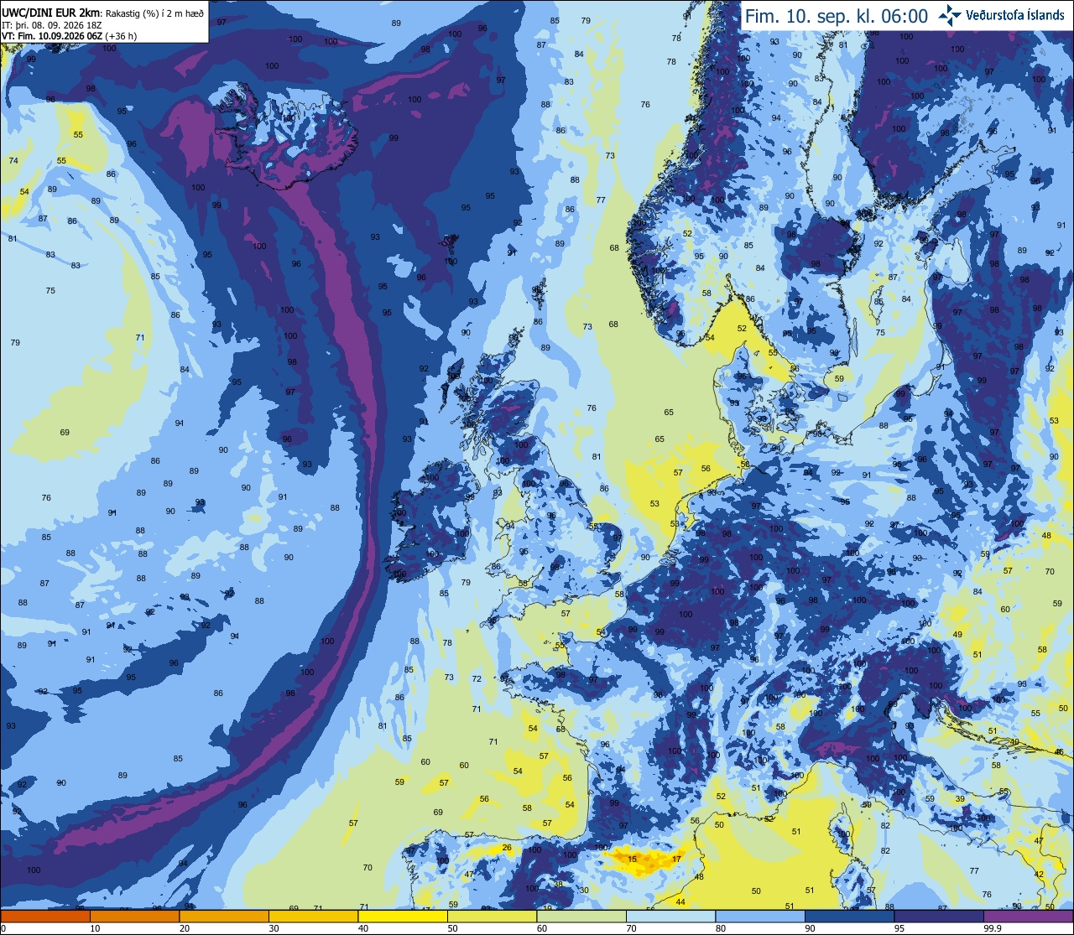Select the Fim. 10. sep. kl. 06:00 timestamp

tap(837, 16)
